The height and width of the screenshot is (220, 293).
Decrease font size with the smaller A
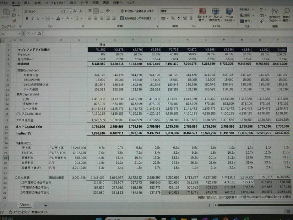click(81, 11)
